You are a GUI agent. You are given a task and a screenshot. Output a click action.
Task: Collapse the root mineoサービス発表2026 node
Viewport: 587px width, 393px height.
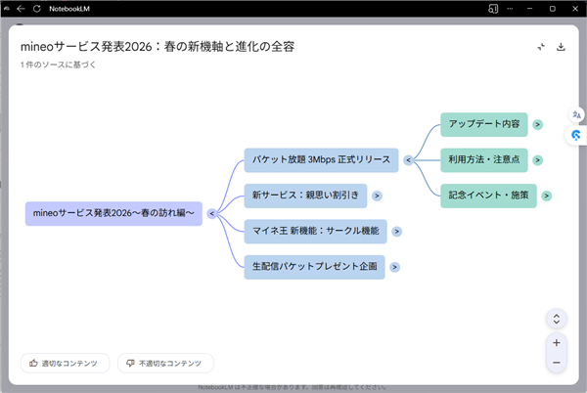click(211, 213)
